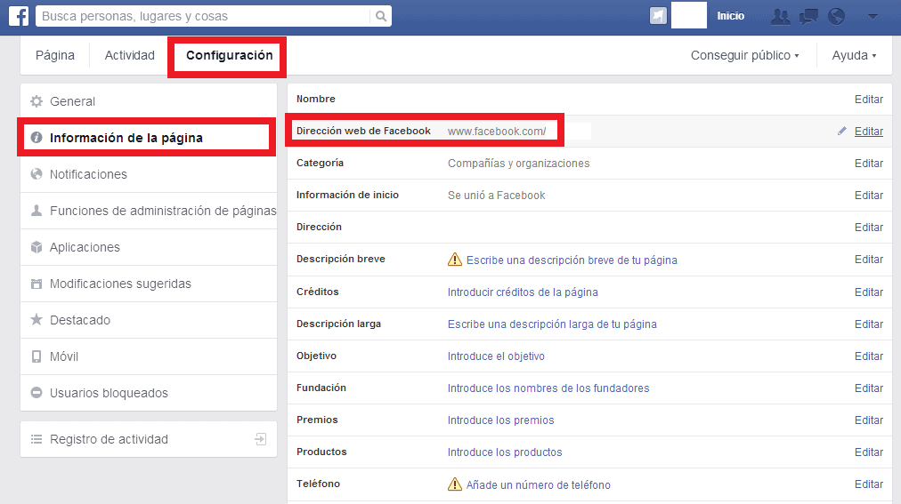901x504 pixels.
Task: Click Editar for Información de inicio
Action: point(868,196)
